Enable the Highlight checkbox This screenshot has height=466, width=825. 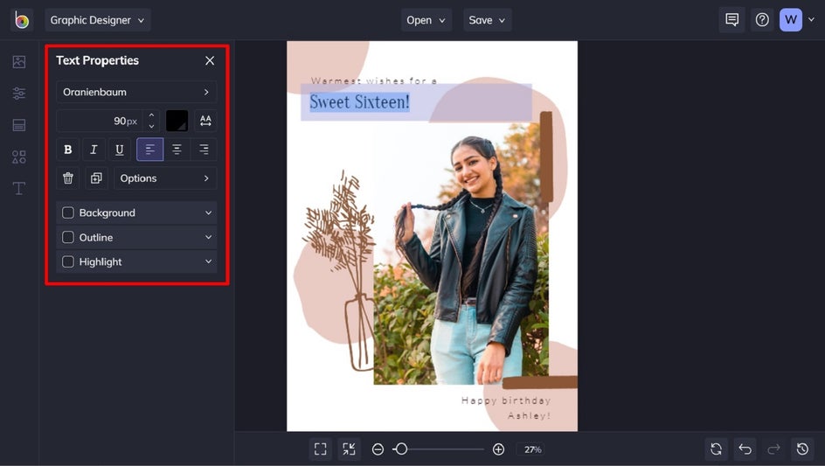click(68, 261)
